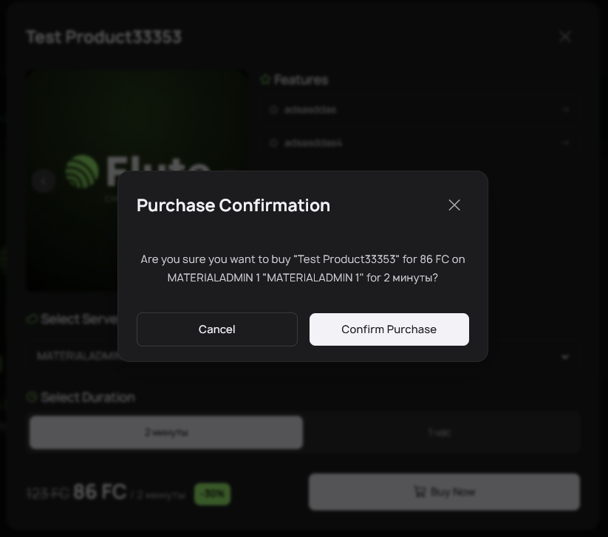Click Confirm Purchase
Image resolution: width=608 pixels, height=537 pixels.
389,329
